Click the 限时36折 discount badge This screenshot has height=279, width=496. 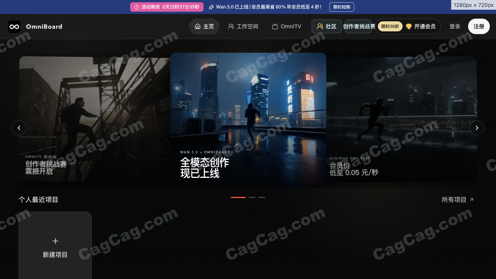[390, 26]
